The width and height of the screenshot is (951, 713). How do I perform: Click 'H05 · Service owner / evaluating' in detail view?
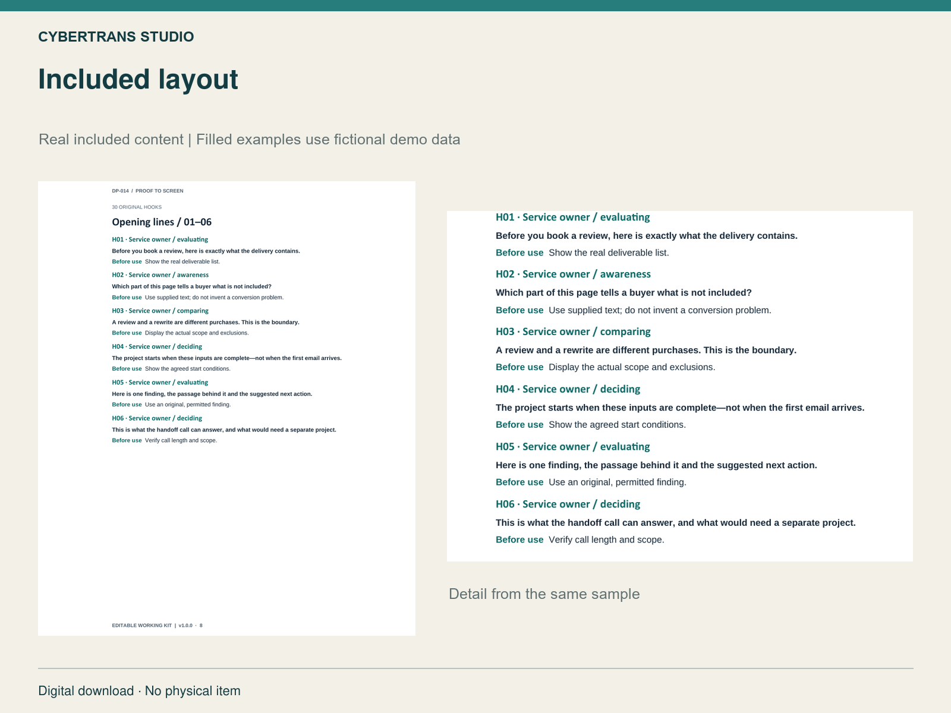(x=573, y=447)
